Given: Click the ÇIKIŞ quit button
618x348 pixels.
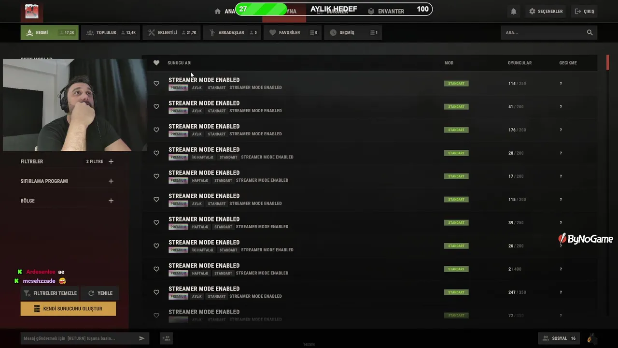Looking at the screenshot, I should (x=584, y=11).
